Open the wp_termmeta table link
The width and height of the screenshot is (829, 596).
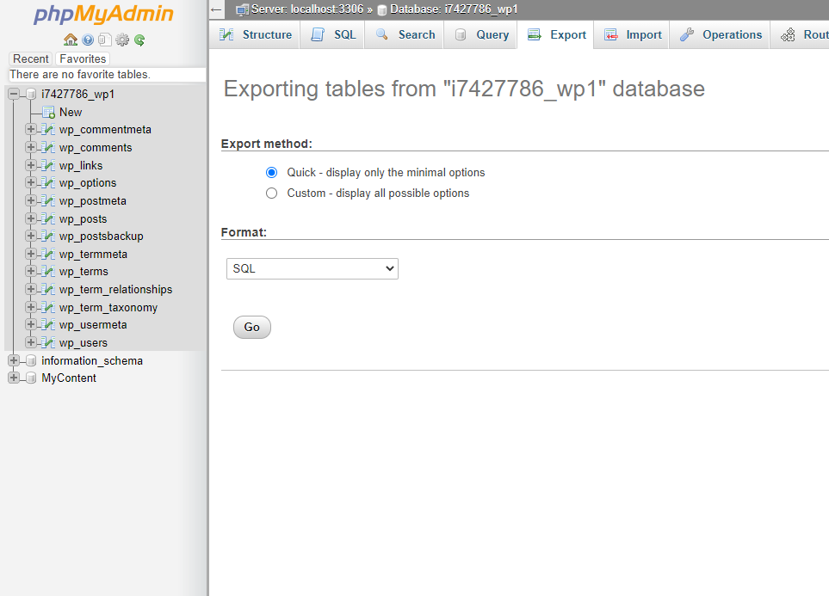pyautogui.click(x=93, y=255)
